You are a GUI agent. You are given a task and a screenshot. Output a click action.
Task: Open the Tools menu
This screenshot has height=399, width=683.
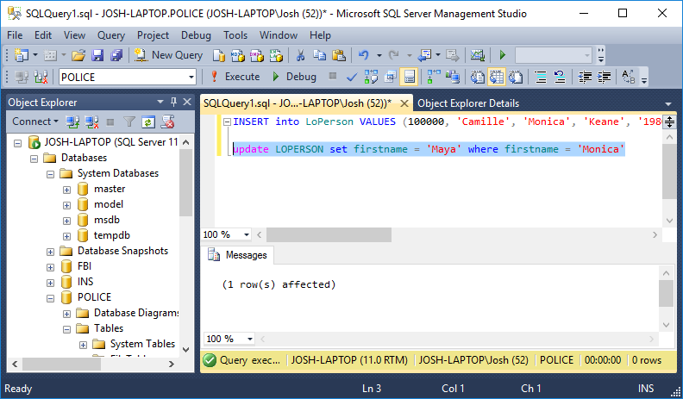235,34
